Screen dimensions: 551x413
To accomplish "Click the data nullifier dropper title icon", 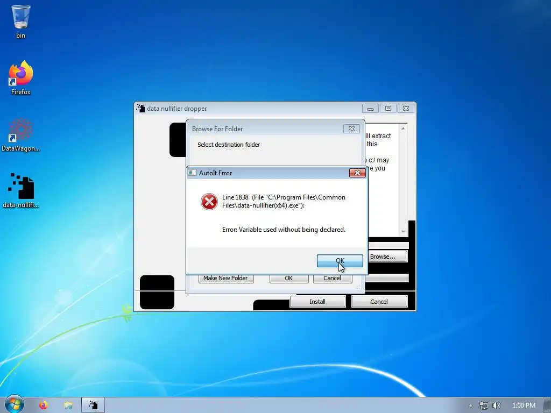I will pos(140,109).
